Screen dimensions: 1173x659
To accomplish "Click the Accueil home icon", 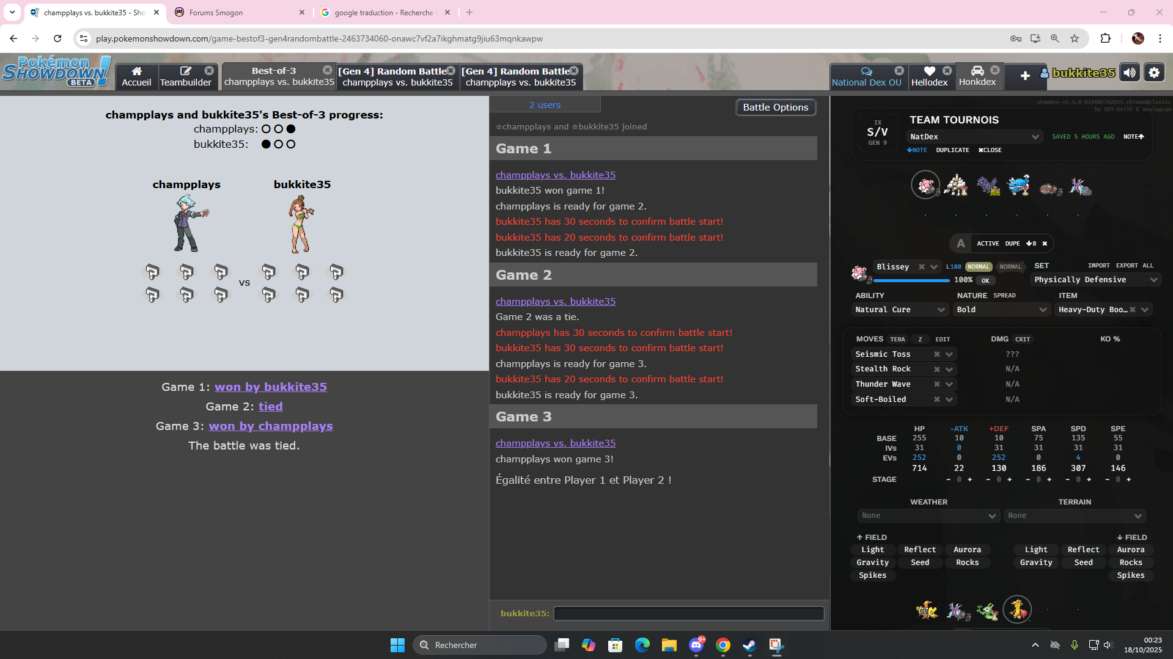I will (x=136, y=71).
